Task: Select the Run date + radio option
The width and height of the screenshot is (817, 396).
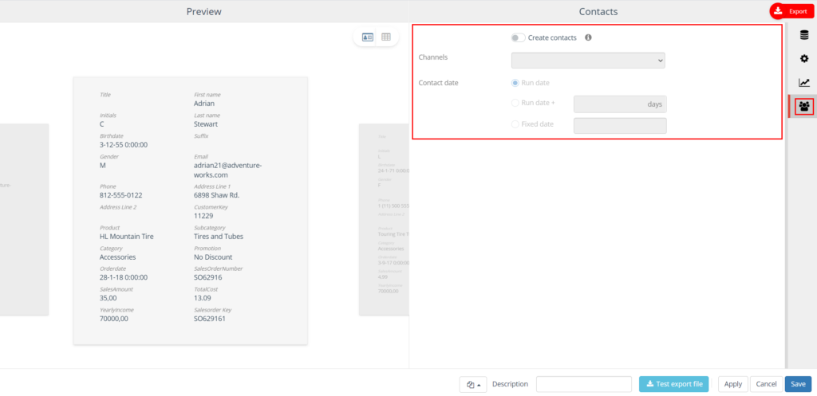Action: (515, 104)
